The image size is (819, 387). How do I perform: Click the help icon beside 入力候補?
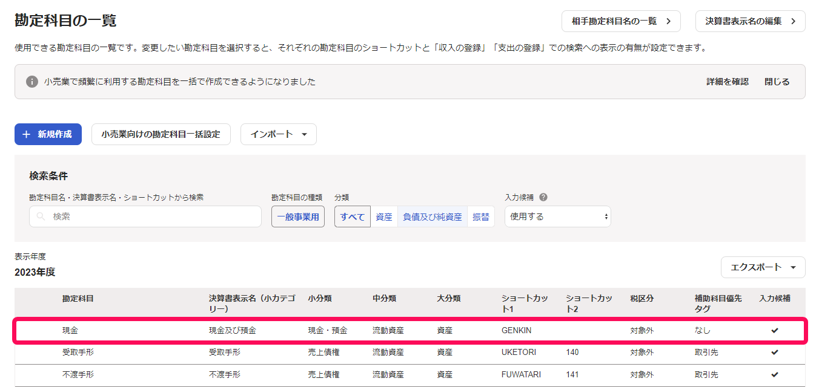click(543, 197)
